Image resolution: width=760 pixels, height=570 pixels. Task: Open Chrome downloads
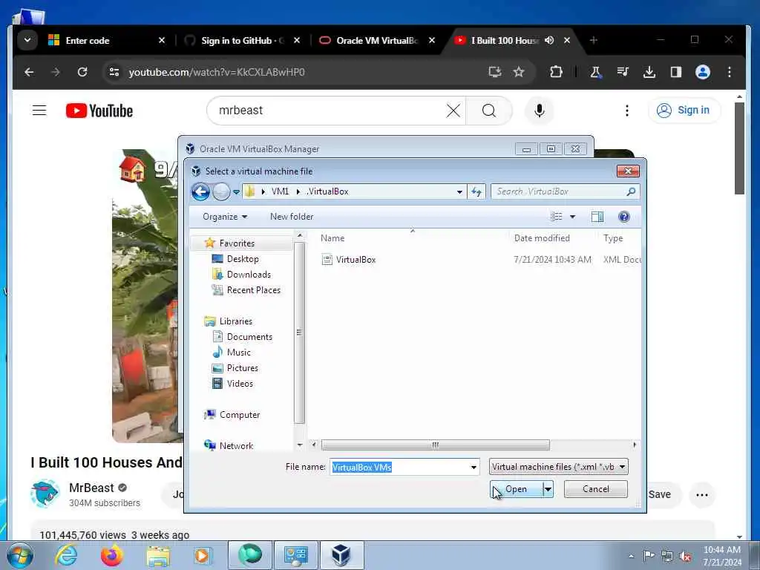[x=649, y=72]
